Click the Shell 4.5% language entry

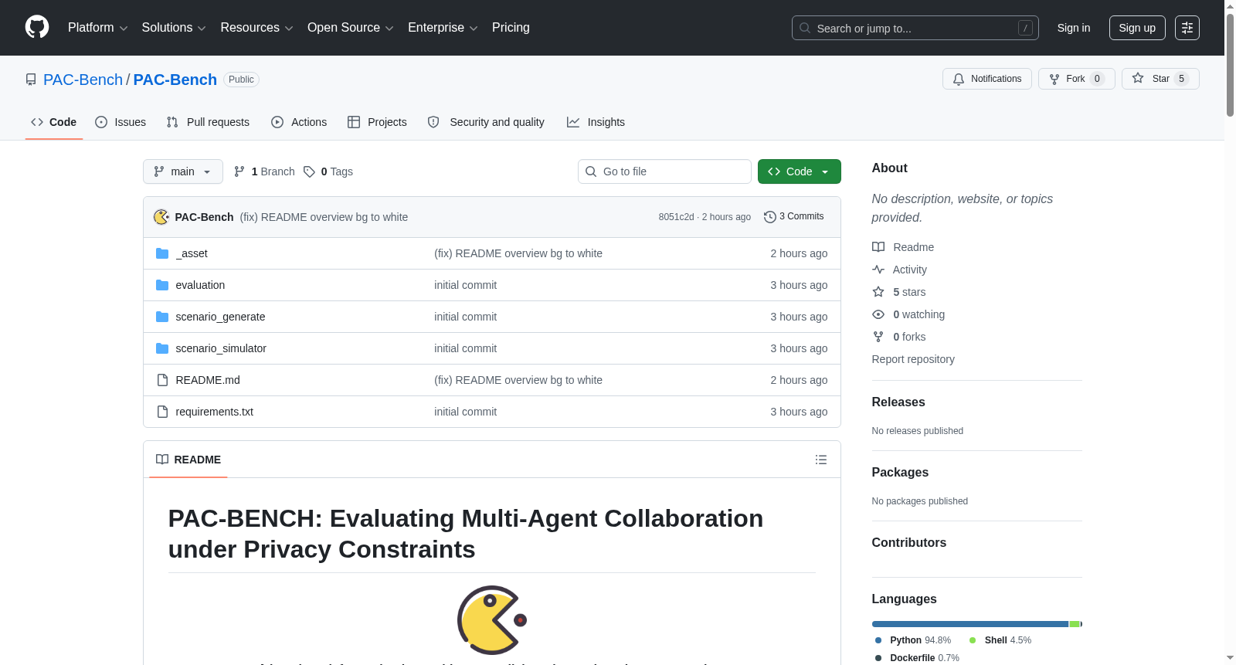tap(1000, 640)
